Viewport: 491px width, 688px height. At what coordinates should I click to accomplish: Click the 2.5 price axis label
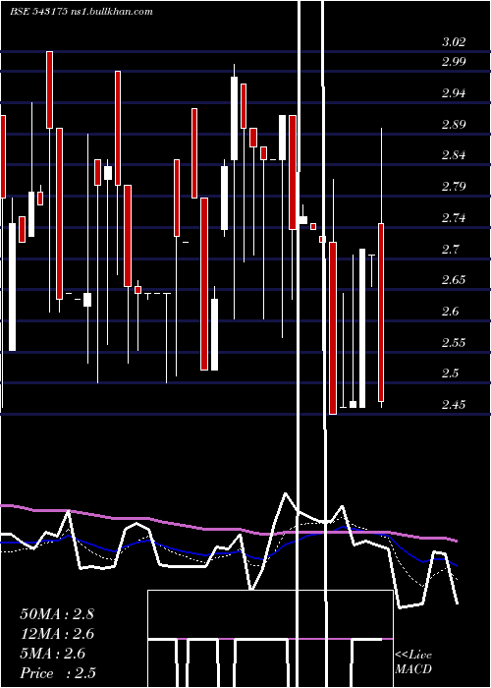point(450,373)
